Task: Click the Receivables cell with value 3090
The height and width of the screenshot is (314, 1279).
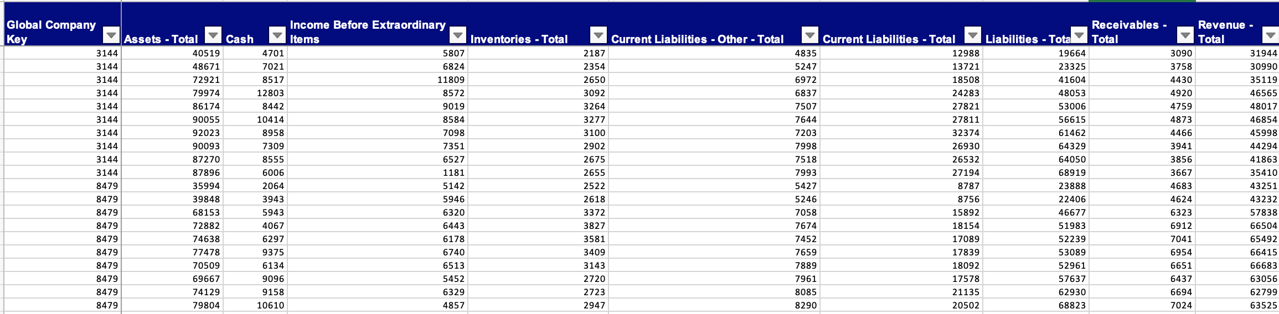Action: point(1142,53)
